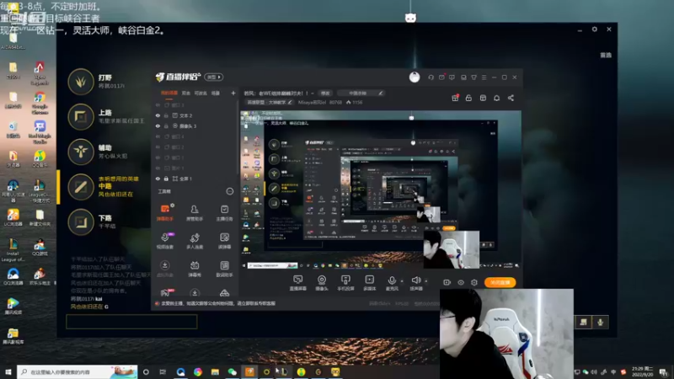Select the 辅助 support role icon

click(80, 152)
